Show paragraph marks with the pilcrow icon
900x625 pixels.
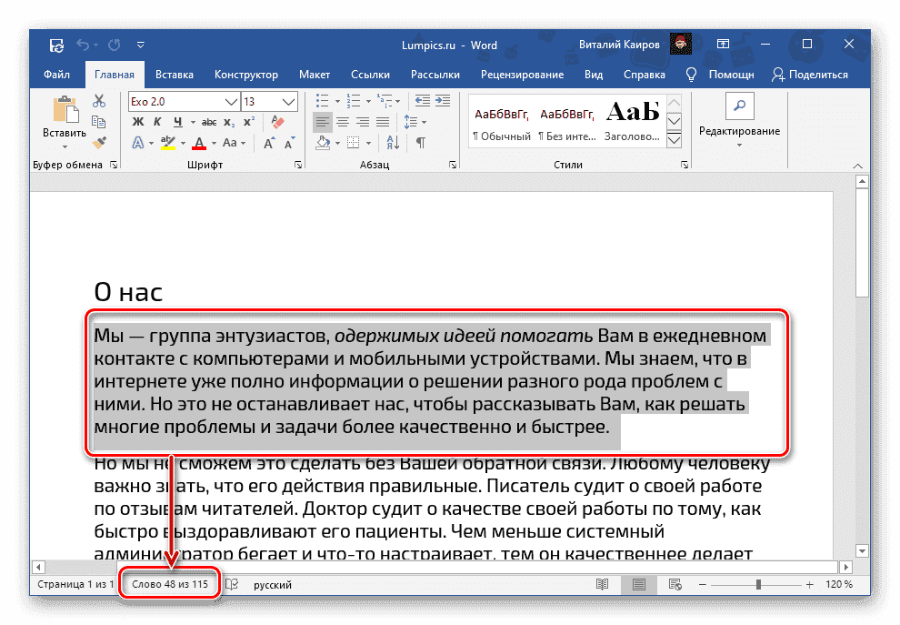tap(420, 142)
